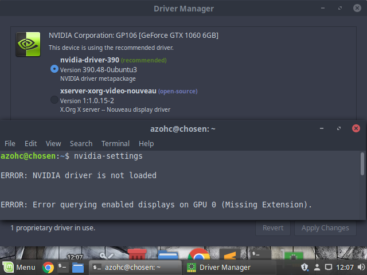The height and width of the screenshot is (275, 367).
Task: Click the '(open-source)' label next to nouveau
Action: tap(178, 91)
